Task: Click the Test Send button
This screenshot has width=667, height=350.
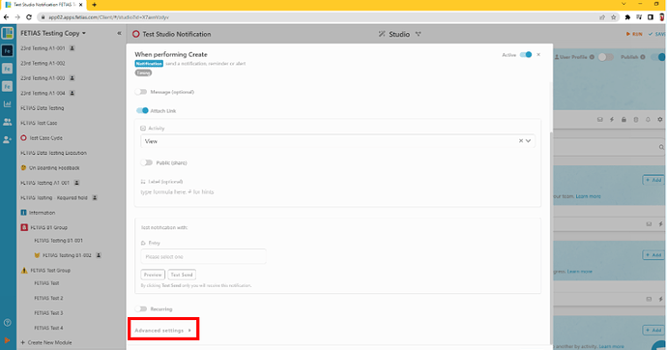Action: pos(182,275)
